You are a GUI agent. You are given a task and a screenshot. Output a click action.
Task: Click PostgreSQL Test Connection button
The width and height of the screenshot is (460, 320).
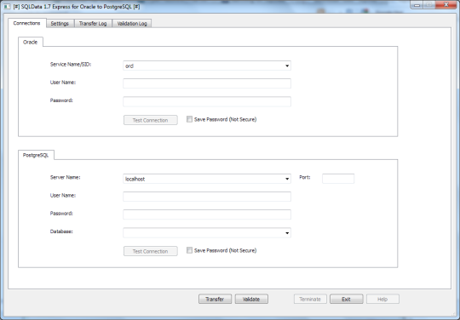coord(151,251)
